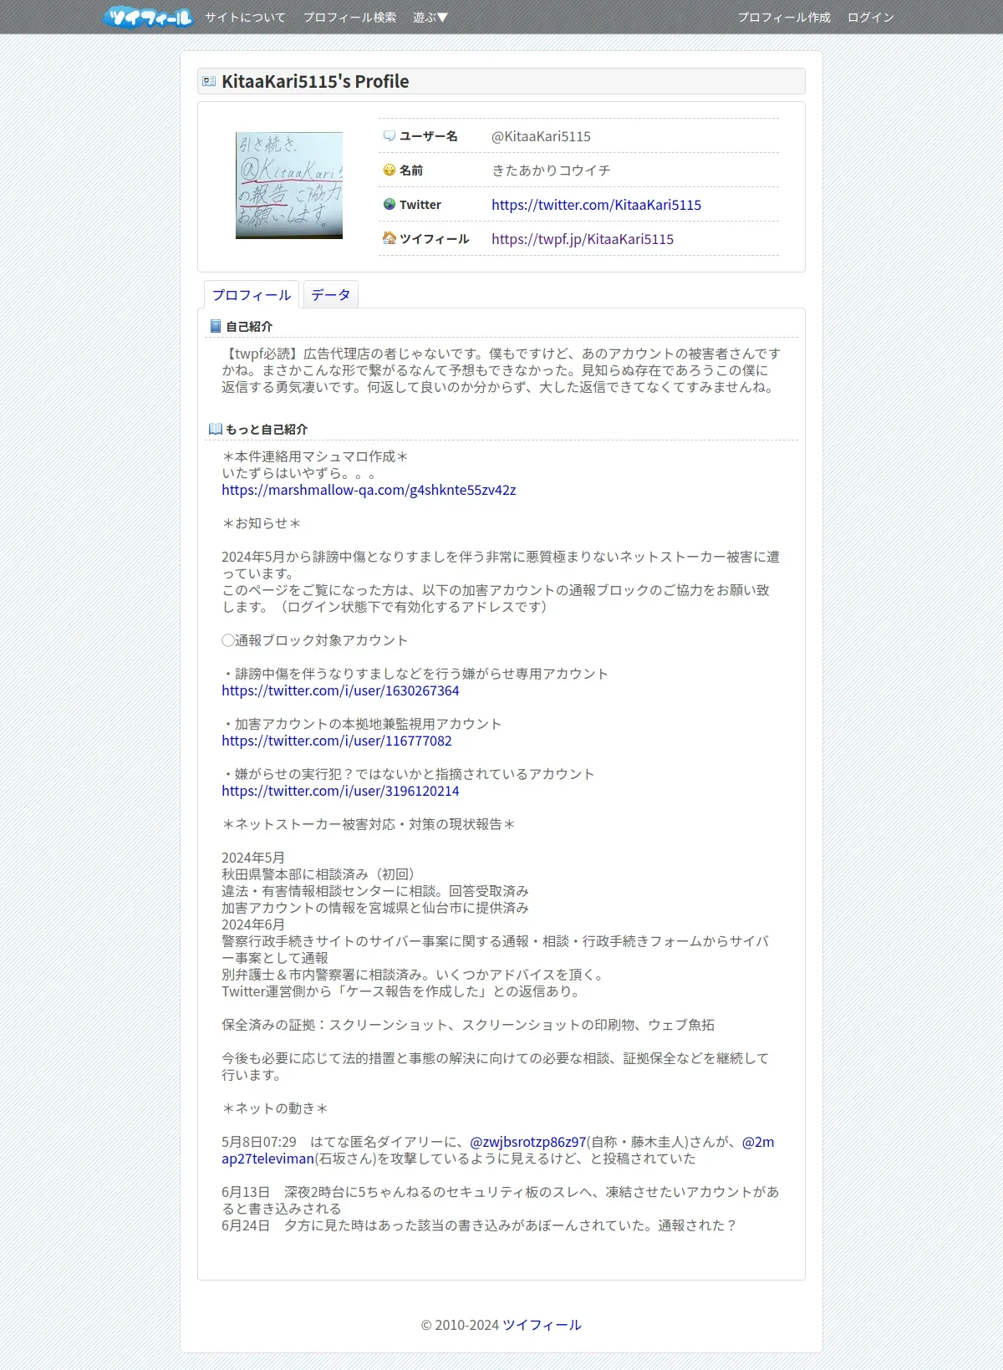
Task: Open the marshmallow-qa.com link
Action: click(x=369, y=490)
